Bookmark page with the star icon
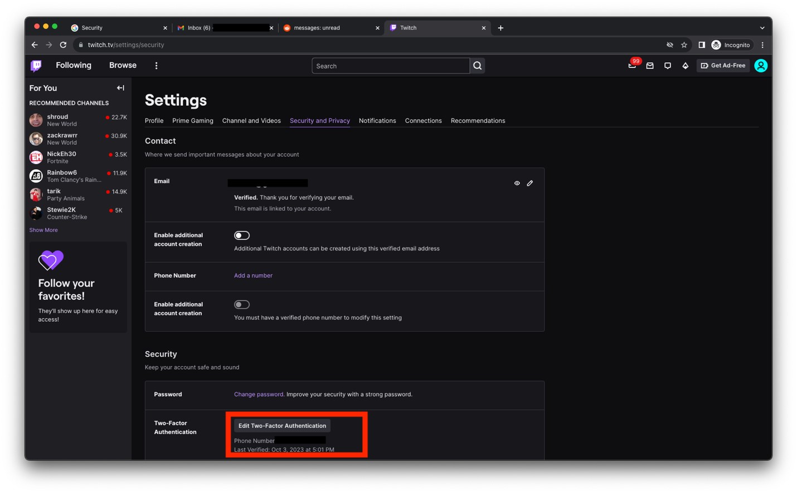This screenshot has width=797, height=493. (x=684, y=45)
